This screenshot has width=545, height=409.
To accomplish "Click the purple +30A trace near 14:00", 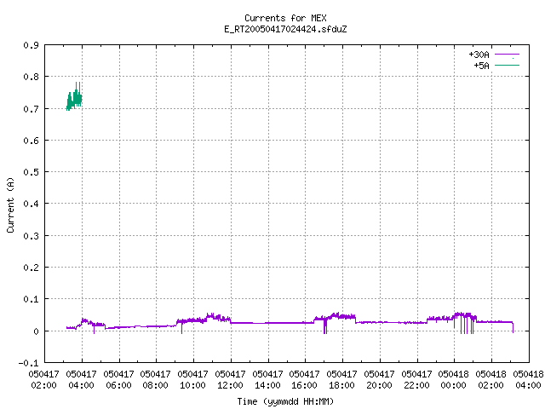I will tap(268, 323).
